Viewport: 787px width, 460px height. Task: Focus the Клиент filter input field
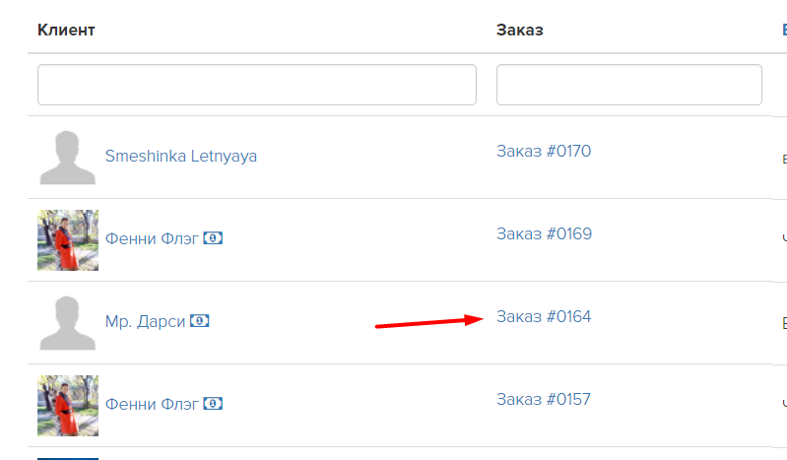tap(257, 85)
